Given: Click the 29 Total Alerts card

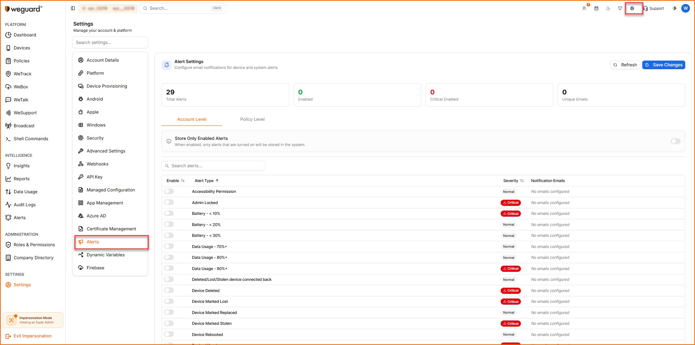Looking at the screenshot, I should pyautogui.click(x=225, y=95).
